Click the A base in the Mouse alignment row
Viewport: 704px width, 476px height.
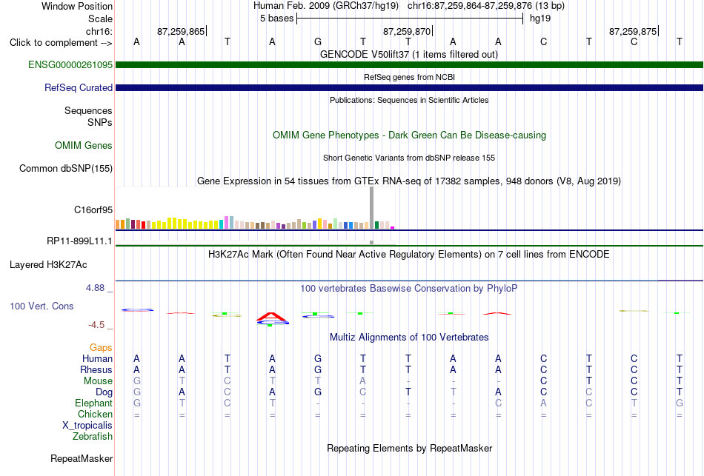[x=363, y=381]
